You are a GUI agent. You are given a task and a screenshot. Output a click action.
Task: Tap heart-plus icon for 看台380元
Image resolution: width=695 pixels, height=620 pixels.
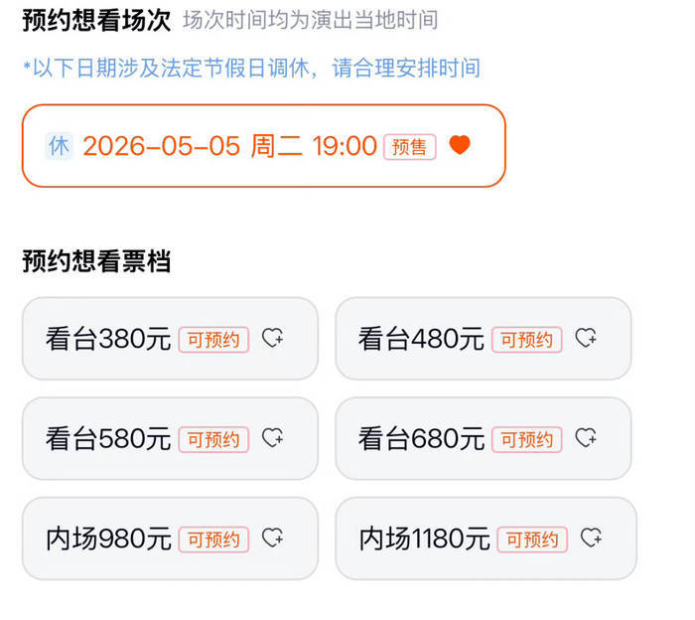[x=273, y=339]
